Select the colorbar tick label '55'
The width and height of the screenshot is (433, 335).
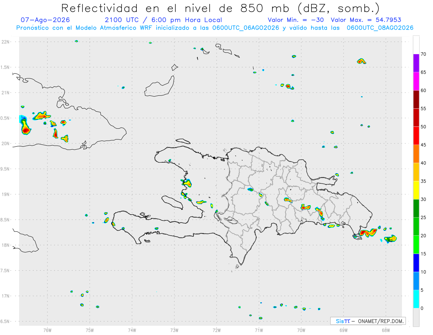pyautogui.click(x=423, y=108)
